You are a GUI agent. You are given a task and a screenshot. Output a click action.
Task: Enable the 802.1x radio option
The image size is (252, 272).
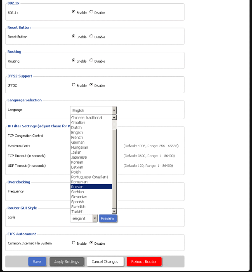73,12
